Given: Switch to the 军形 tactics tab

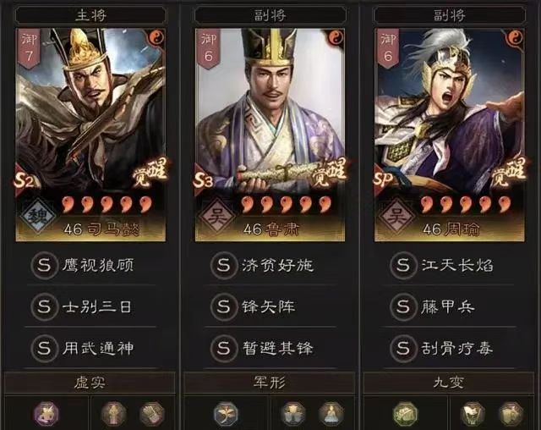Looking at the screenshot, I should coord(269,383).
